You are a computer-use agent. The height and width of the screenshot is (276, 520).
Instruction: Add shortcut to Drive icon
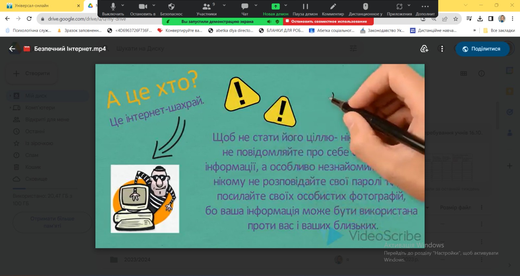click(x=424, y=49)
